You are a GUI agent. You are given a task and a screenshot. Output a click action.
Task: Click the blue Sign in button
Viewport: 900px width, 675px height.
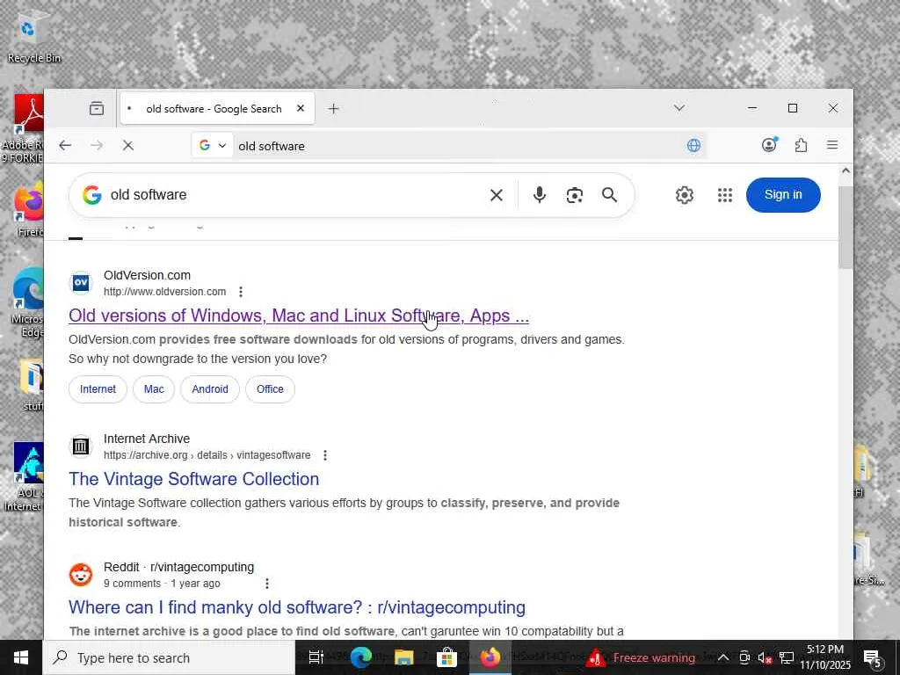pyautogui.click(x=783, y=194)
